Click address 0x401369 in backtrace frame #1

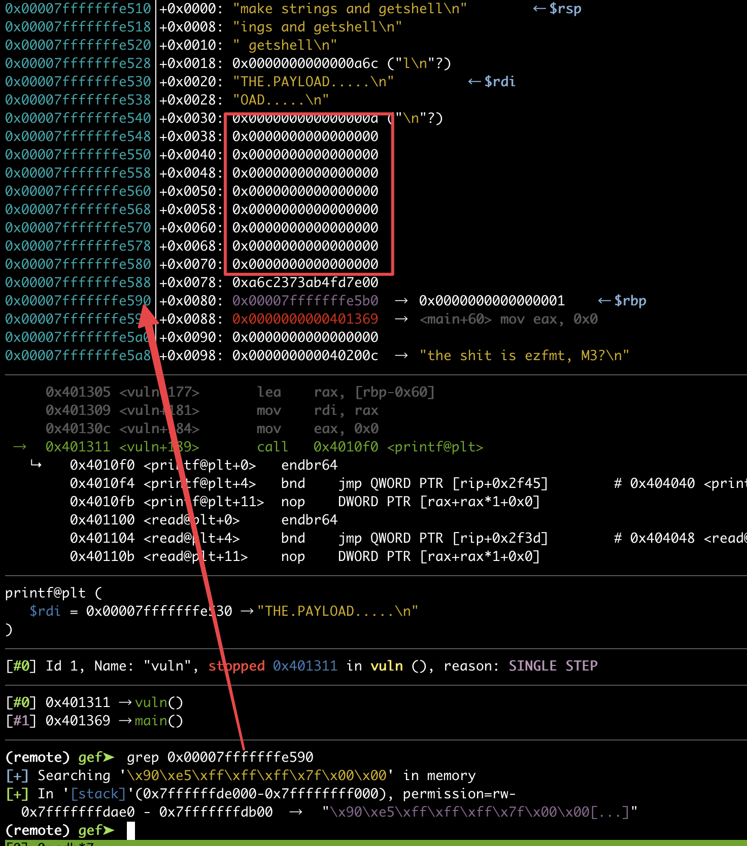point(78,721)
